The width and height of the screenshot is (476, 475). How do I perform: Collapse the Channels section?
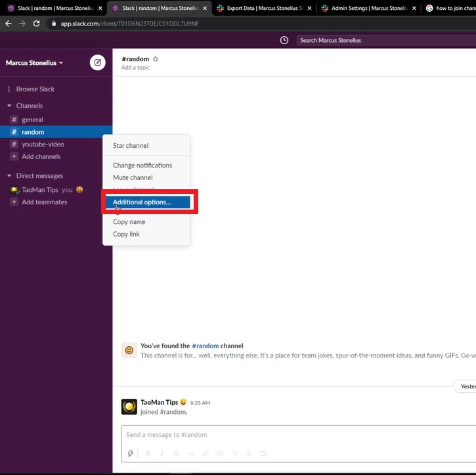tap(9, 106)
